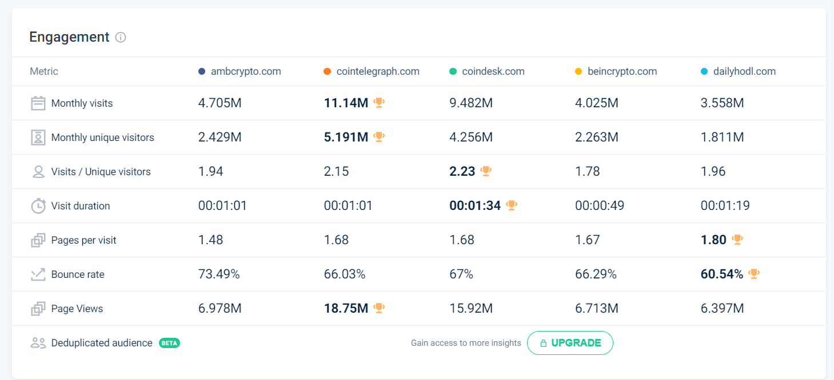Click the 15.92M page views value

(471, 309)
